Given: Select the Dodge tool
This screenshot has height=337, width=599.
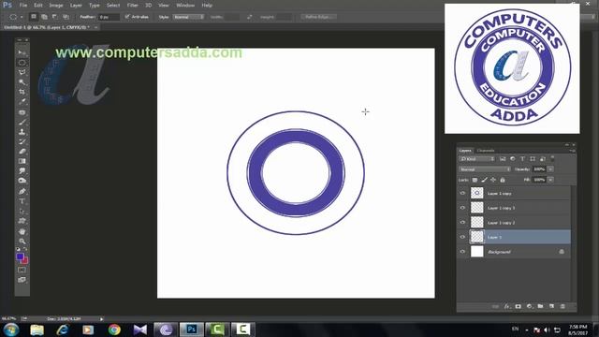Looking at the screenshot, I should click(22, 181).
